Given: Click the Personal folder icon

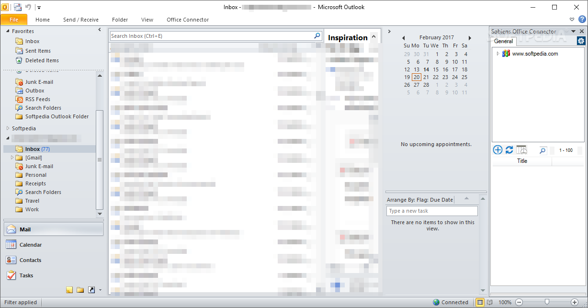Looking at the screenshot, I should [19, 175].
